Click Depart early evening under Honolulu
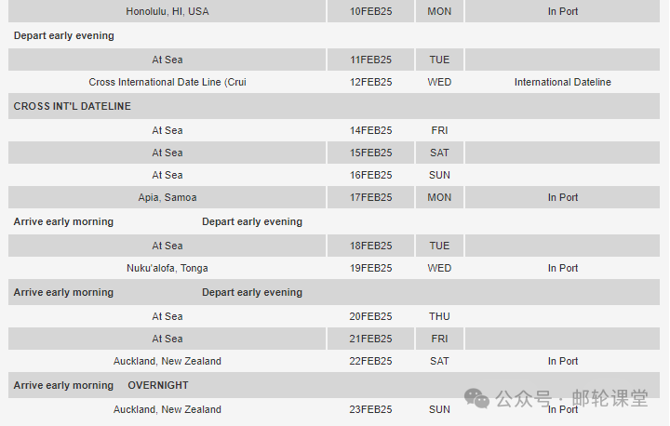This screenshot has width=670, height=426. [x=63, y=35]
